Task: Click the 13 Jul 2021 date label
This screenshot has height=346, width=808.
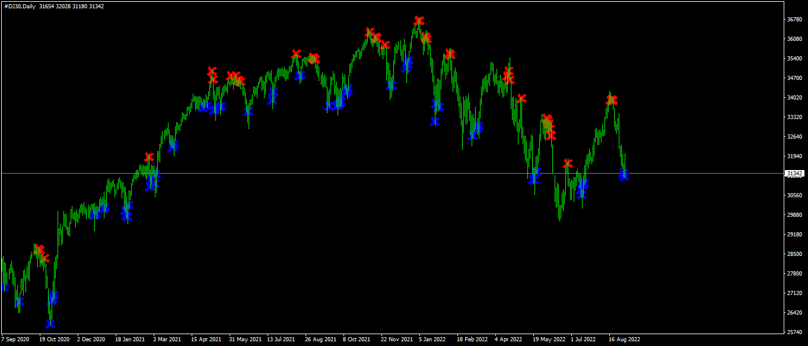Action: [281, 339]
